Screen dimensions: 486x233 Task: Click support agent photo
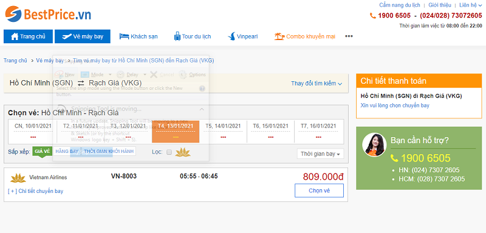[x=374, y=145]
